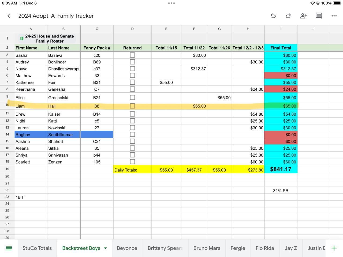The width and height of the screenshot is (343, 257).
Task: Select Elise's $55.00 under Total 11/26
Action: click(x=219, y=97)
